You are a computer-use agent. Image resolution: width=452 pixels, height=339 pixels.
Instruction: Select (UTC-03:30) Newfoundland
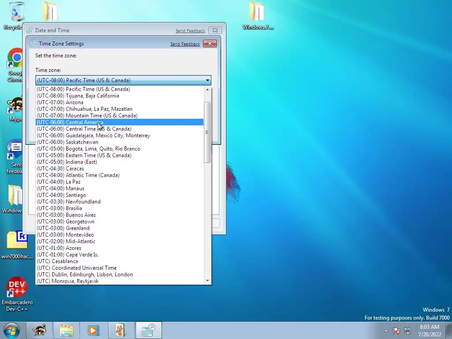[x=120, y=202]
